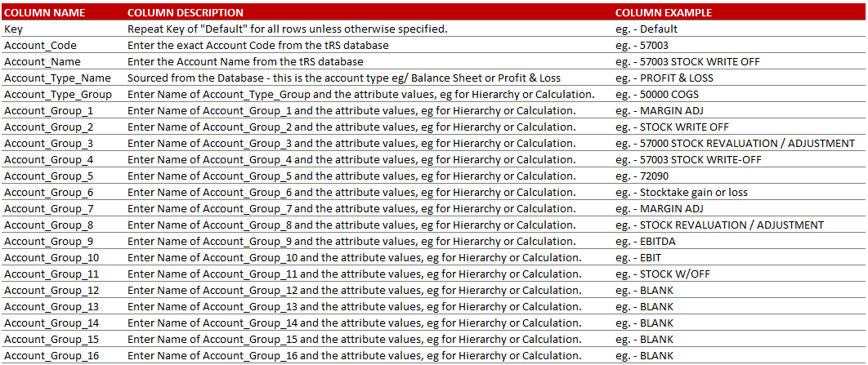
Task: Click the COLUMN EXAMPLE header cell
Action: [x=663, y=12]
